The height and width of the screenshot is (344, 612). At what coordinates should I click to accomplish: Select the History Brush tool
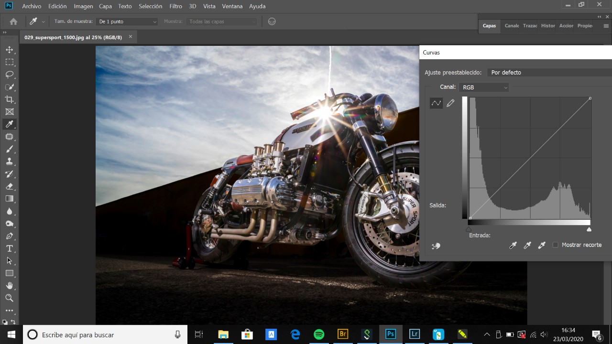(9, 174)
